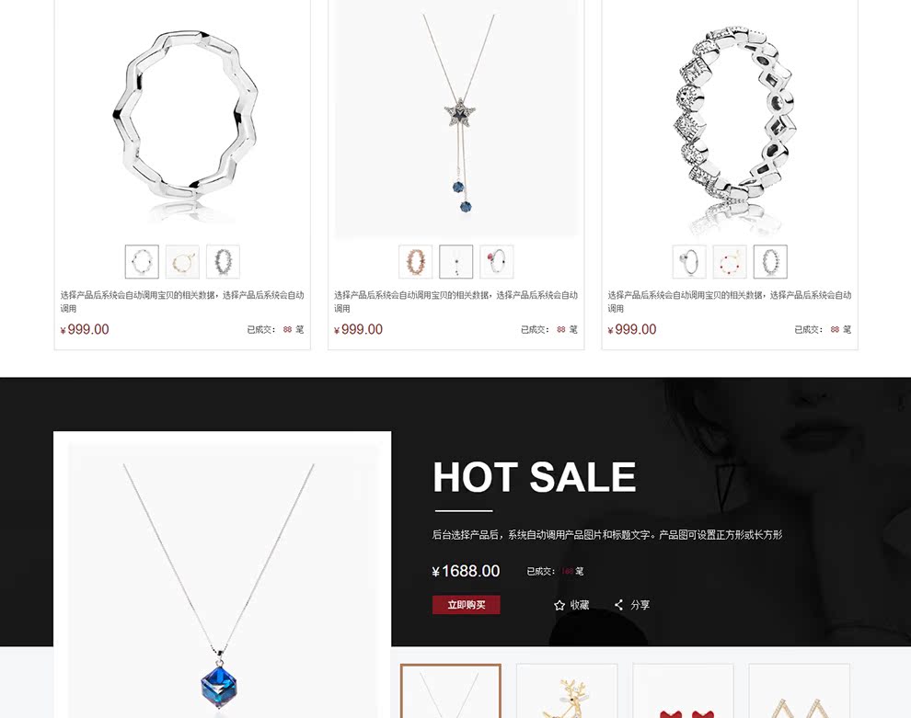Select the red bow earrings thumbnail
Screen dimensions: 911x718
683,690
